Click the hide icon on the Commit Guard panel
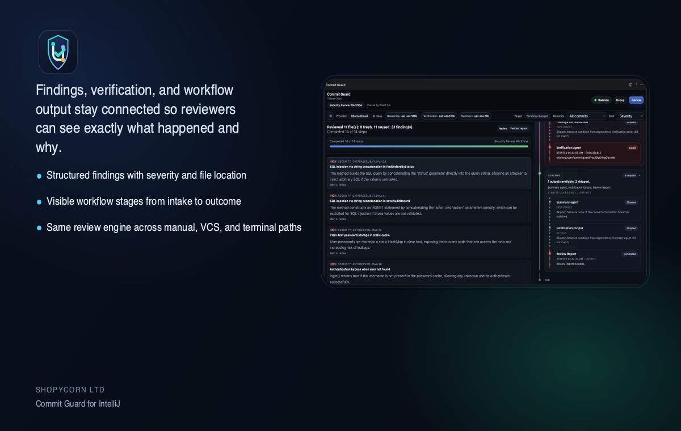 (641, 85)
